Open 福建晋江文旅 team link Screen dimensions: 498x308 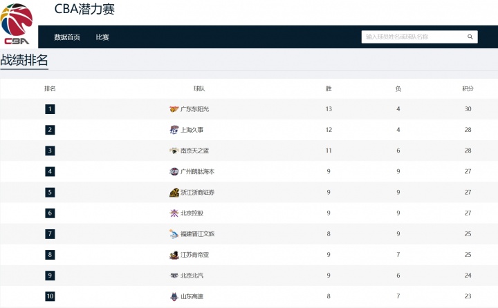[x=198, y=234]
